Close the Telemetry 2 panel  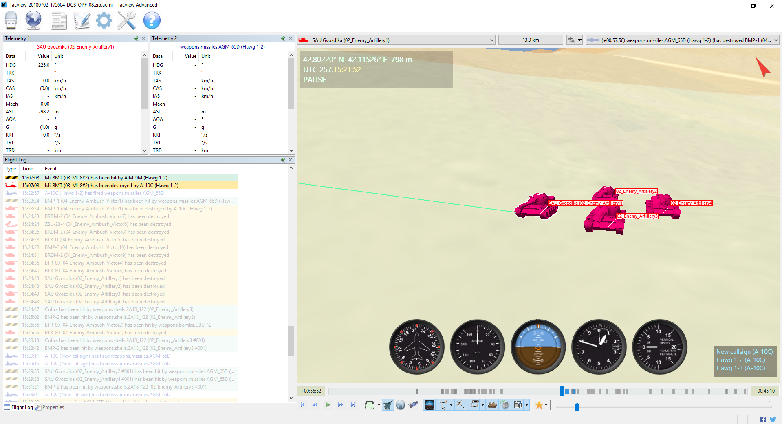(290, 38)
